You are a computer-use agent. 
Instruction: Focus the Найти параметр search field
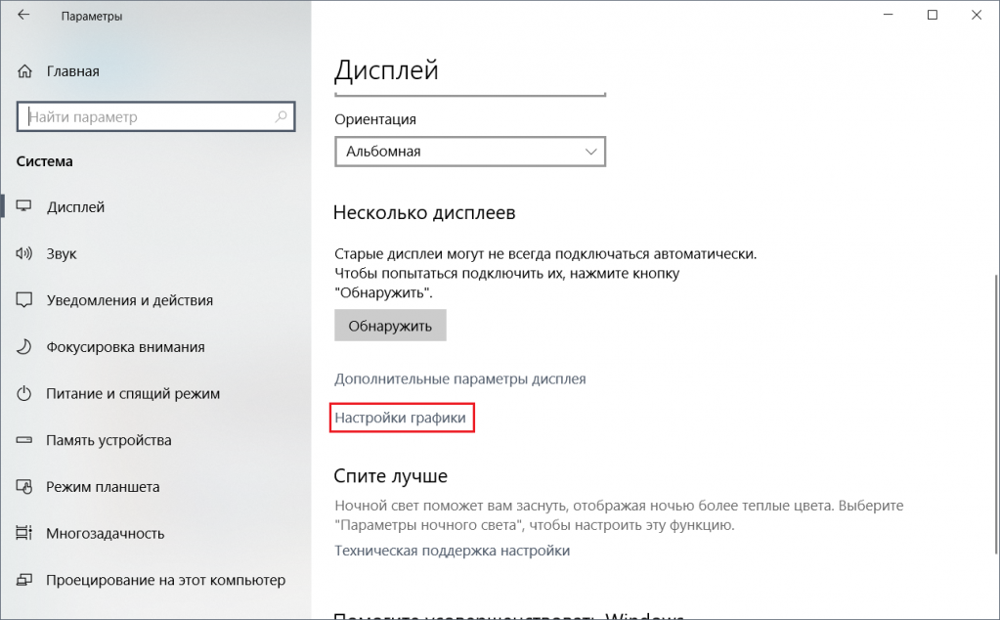(x=147, y=117)
